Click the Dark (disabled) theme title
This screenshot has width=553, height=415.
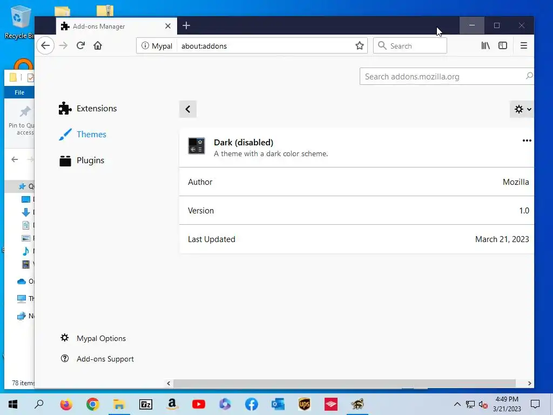(x=244, y=142)
